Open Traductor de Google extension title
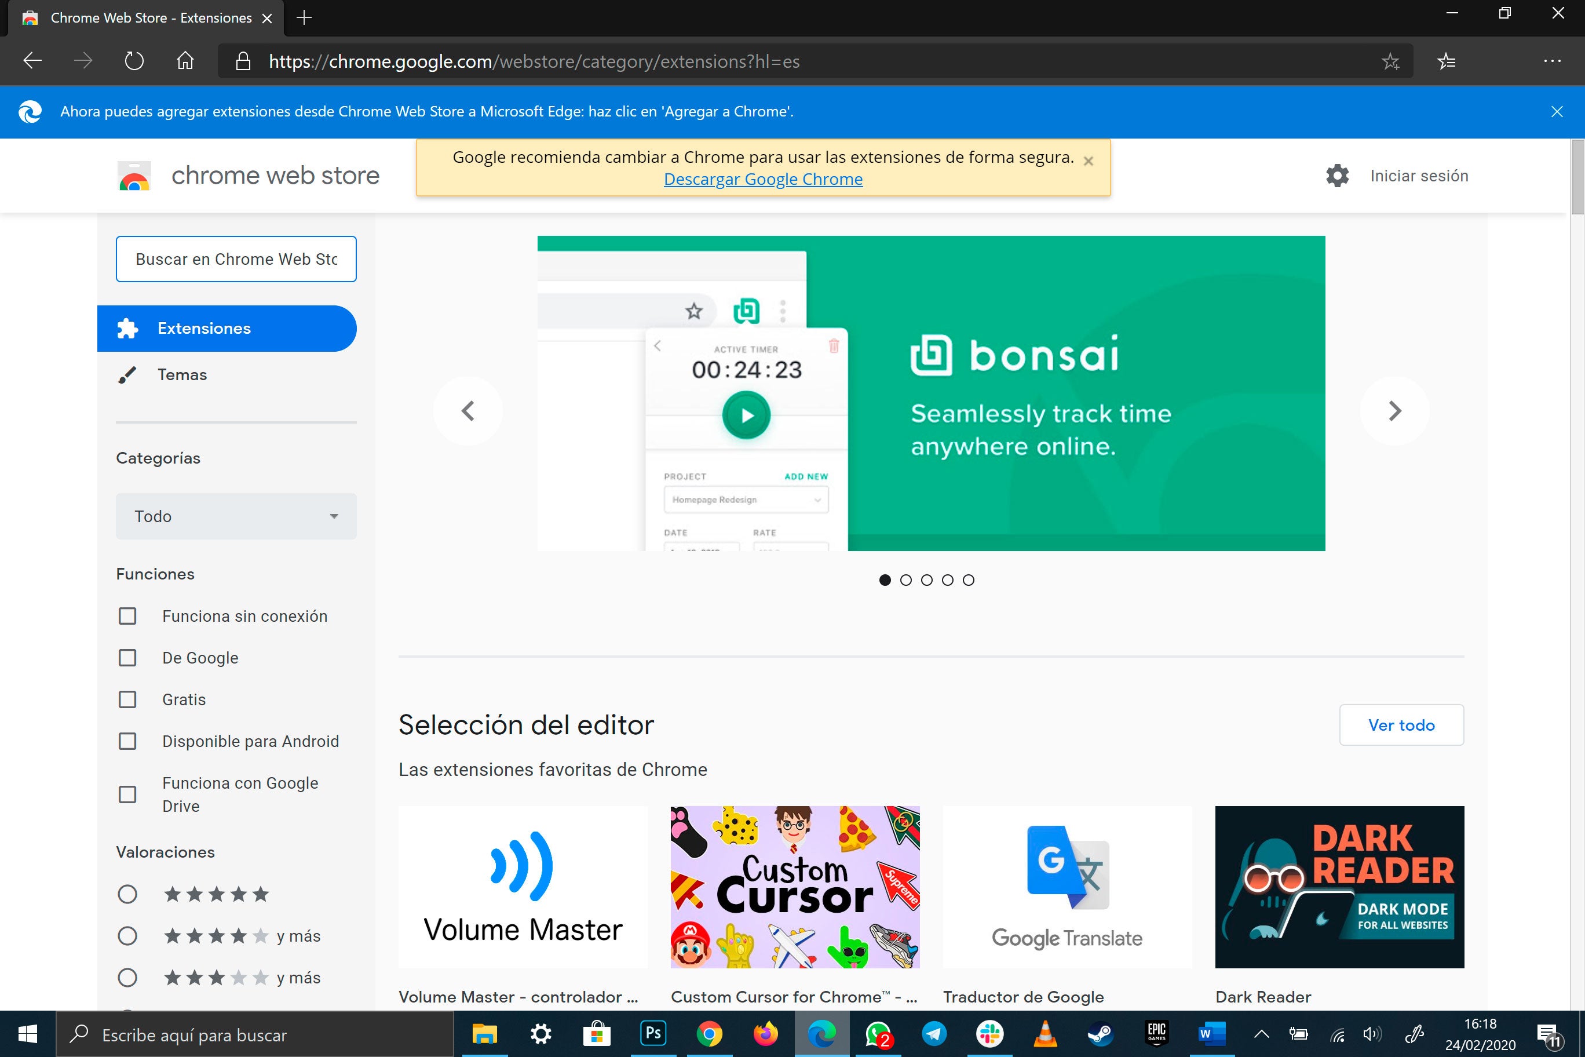1585x1057 pixels. [x=1023, y=997]
